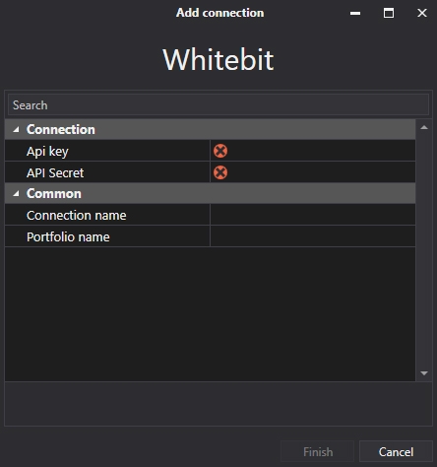Click the Finish button
The width and height of the screenshot is (437, 467).
[x=318, y=452]
